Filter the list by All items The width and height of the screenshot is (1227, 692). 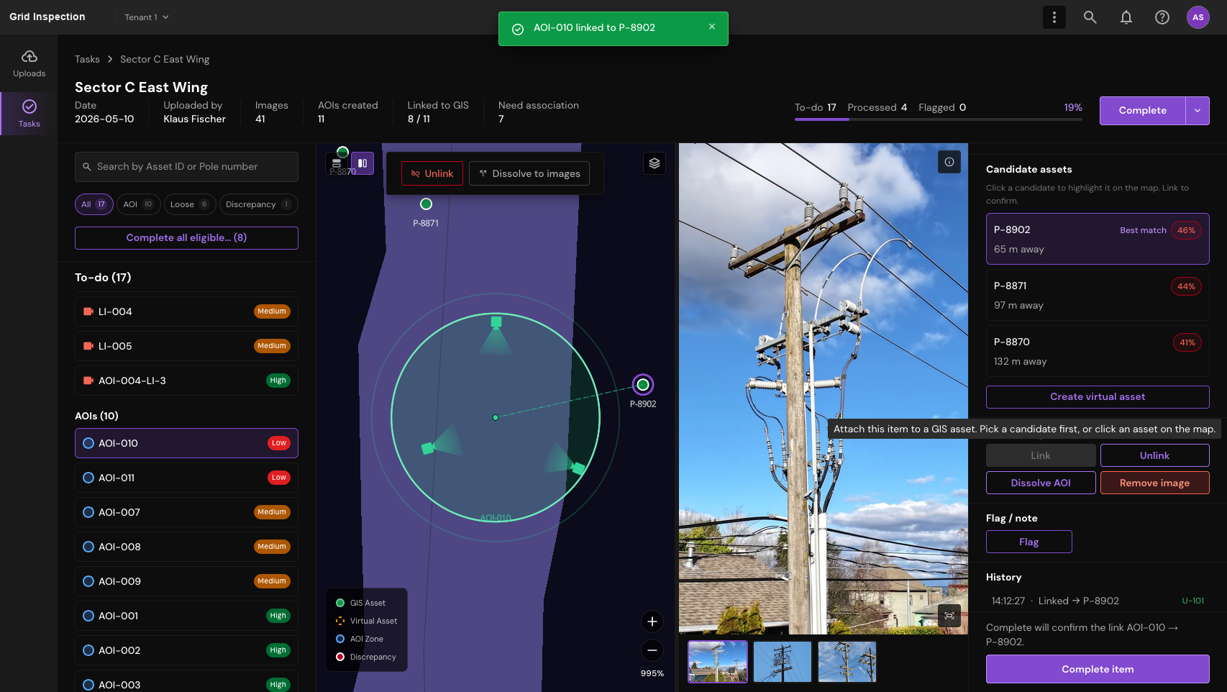click(94, 204)
